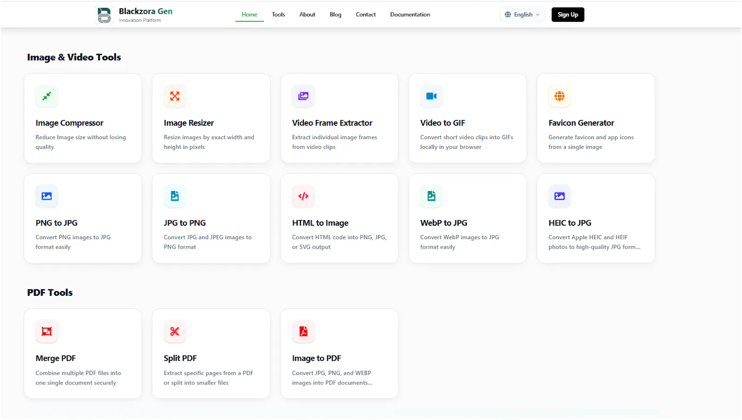Click 'Convert short video clips into GIFs' text

click(467, 142)
